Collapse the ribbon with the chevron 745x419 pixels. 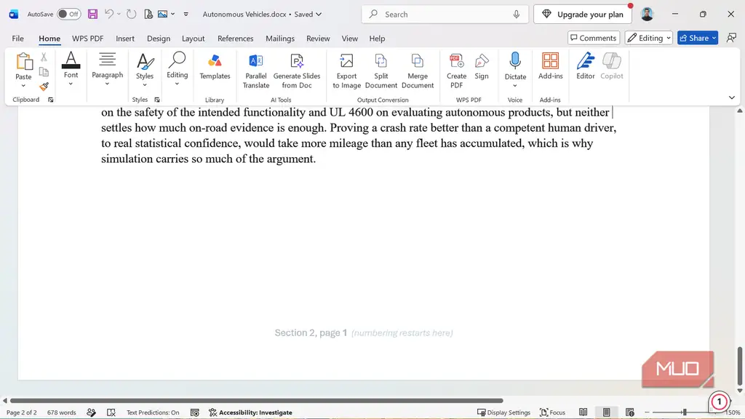(732, 97)
